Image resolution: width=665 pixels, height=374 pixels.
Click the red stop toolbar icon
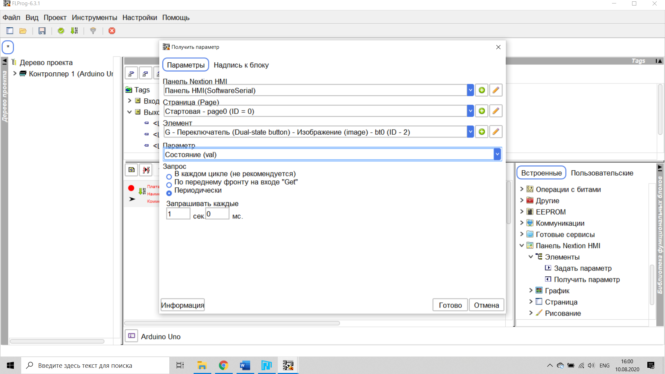[x=112, y=31]
